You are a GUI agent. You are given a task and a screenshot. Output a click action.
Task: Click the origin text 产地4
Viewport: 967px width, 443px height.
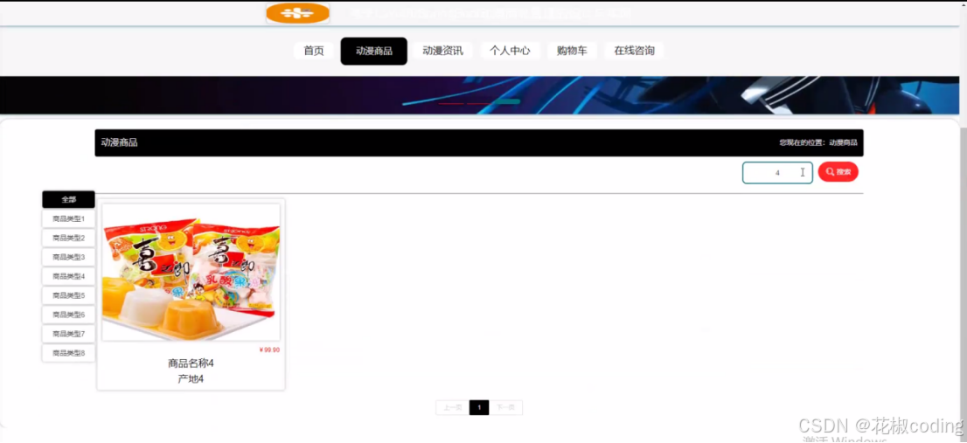click(x=191, y=379)
